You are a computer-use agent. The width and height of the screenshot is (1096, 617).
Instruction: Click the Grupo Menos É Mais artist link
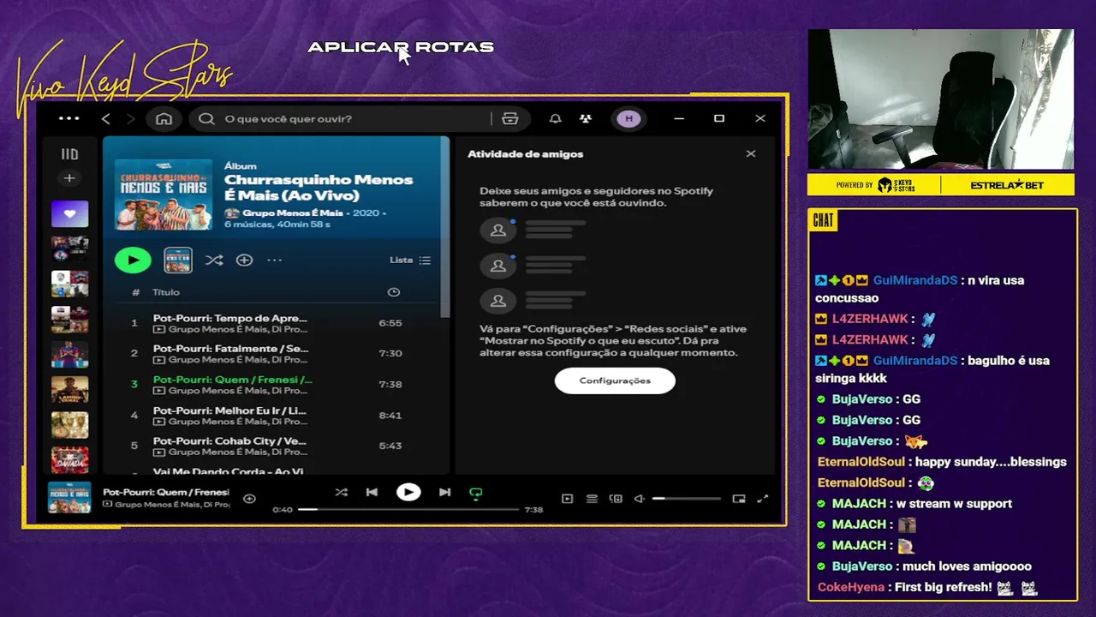coord(293,213)
